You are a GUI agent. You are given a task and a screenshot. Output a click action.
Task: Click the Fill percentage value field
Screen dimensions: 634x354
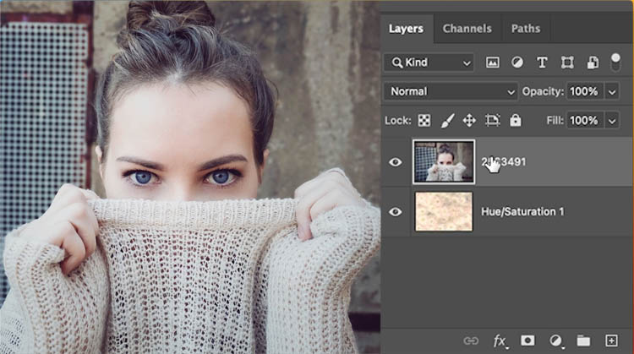coord(583,121)
